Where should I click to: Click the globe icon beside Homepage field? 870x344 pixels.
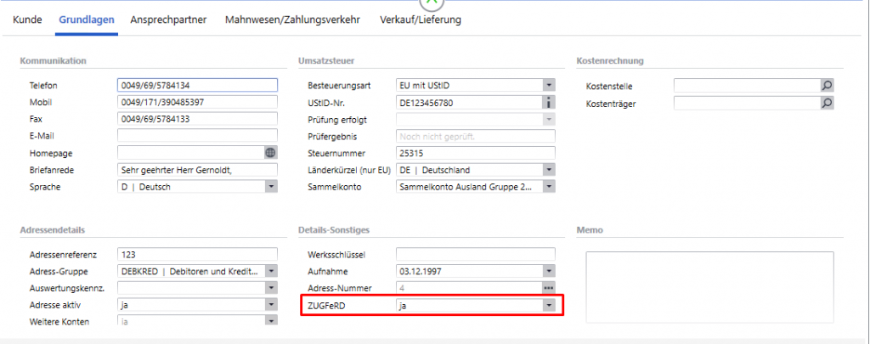[271, 153]
